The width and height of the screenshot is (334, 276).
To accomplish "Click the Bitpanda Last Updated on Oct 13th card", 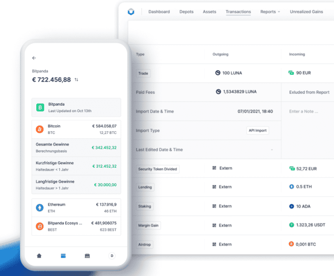I will tap(76, 107).
